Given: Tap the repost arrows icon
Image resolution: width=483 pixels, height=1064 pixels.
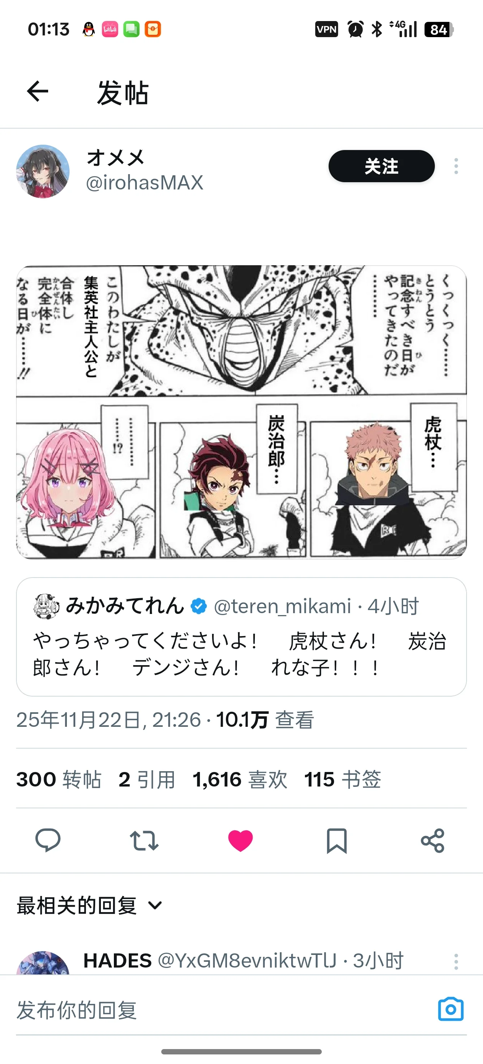Looking at the screenshot, I should (144, 840).
